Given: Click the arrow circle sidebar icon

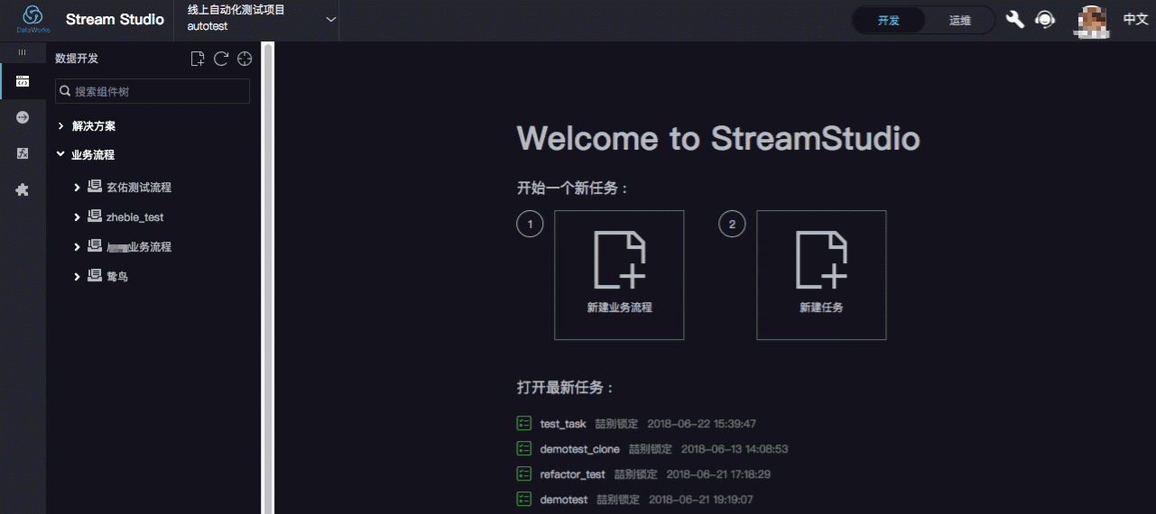Looking at the screenshot, I should [23, 117].
